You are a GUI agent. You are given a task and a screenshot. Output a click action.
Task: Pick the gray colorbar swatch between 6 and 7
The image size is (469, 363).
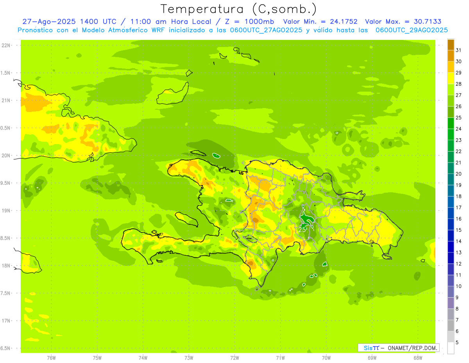pos(451,325)
